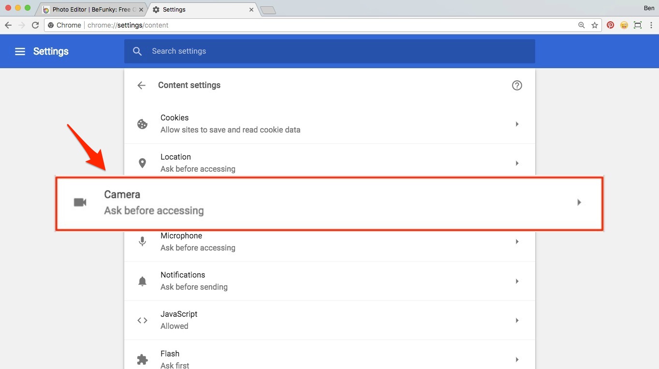Expand the Camera settings arrow
The height and width of the screenshot is (369, 659).
579,203
